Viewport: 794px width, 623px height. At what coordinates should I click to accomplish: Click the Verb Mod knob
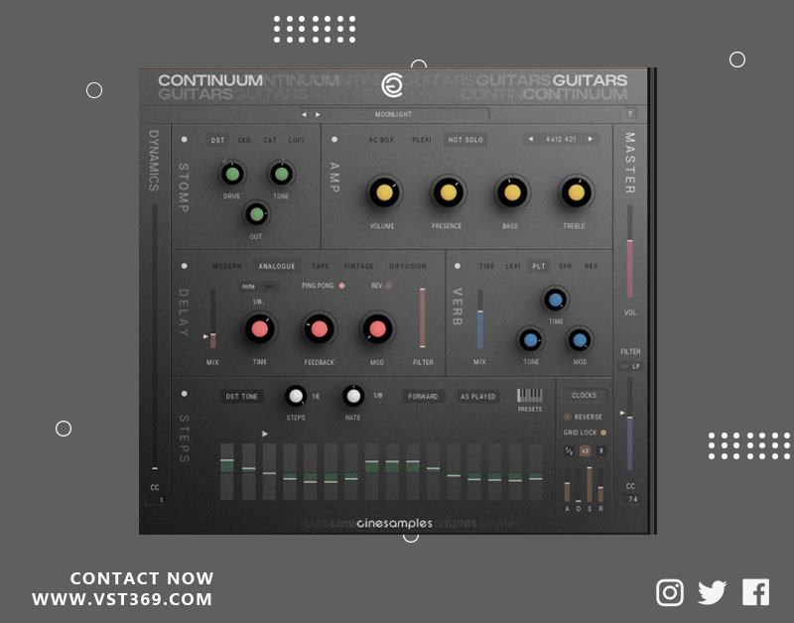[580, 340]
